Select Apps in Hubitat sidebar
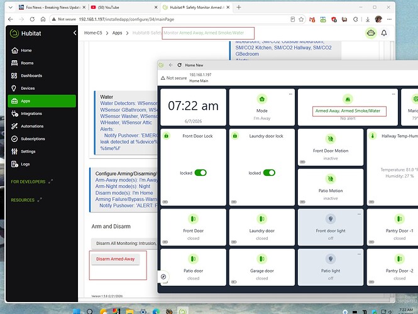This screenshot has width=418, height=314. 42,101
